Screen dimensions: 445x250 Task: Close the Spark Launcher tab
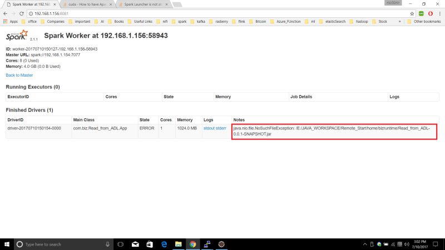[166, 4]
